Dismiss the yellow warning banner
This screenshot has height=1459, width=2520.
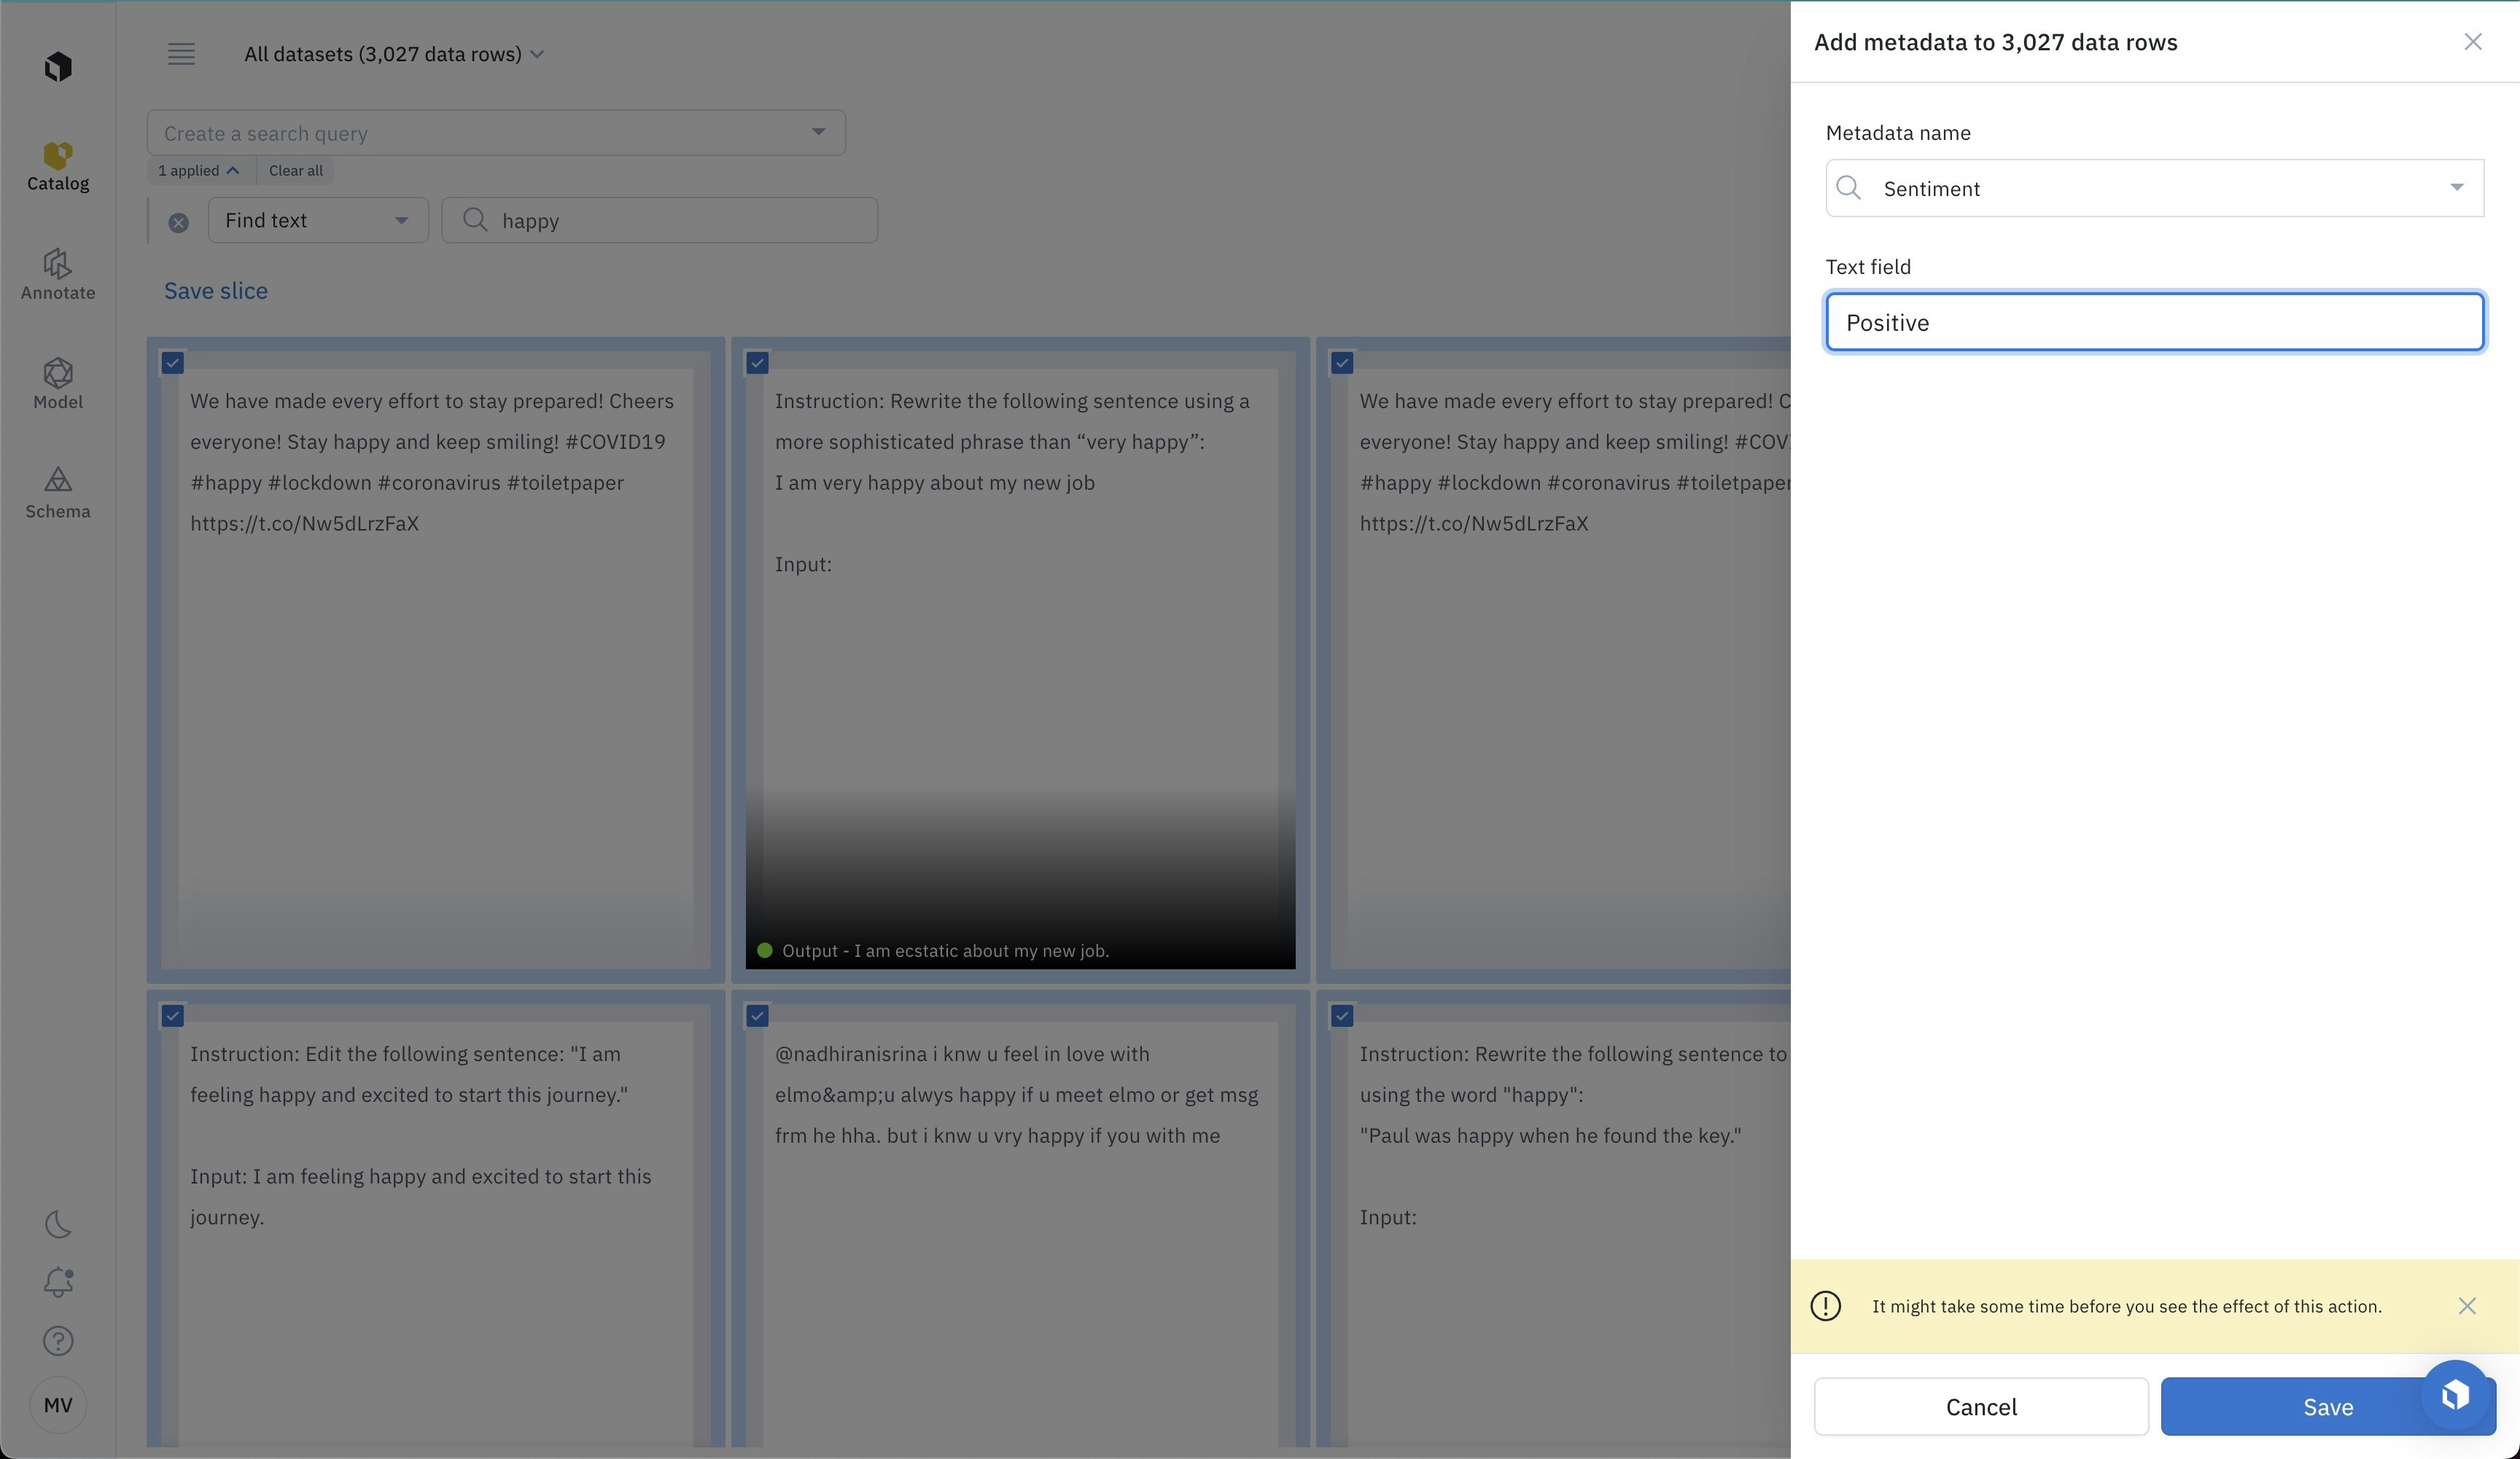click(x=2467, y=1306)
